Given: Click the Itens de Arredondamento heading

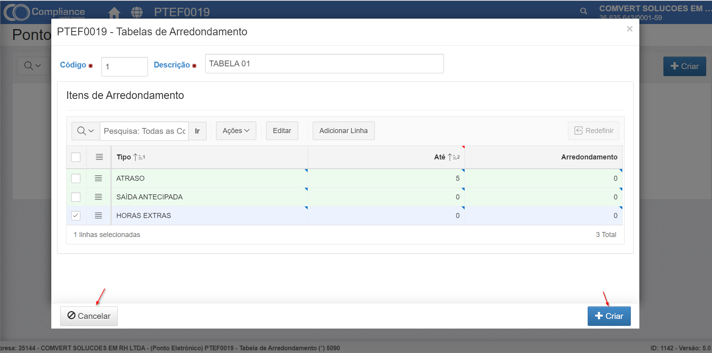Looking at the screenshot, I should click(125, 95).
